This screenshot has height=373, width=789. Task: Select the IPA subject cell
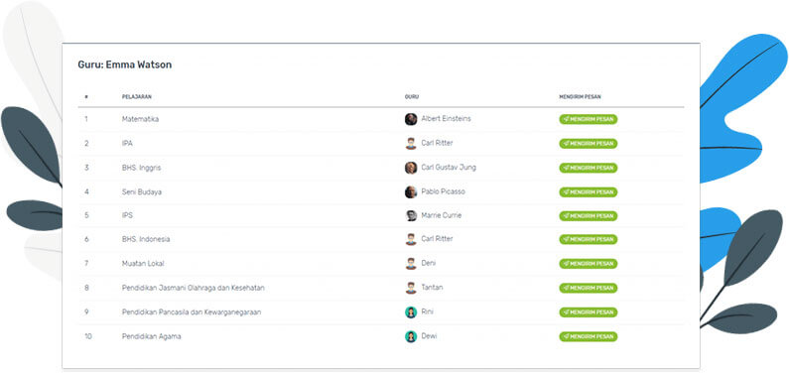point(127,143)
